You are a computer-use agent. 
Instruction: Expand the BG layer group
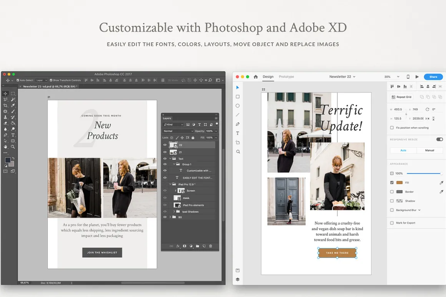(x=170, y=217)
